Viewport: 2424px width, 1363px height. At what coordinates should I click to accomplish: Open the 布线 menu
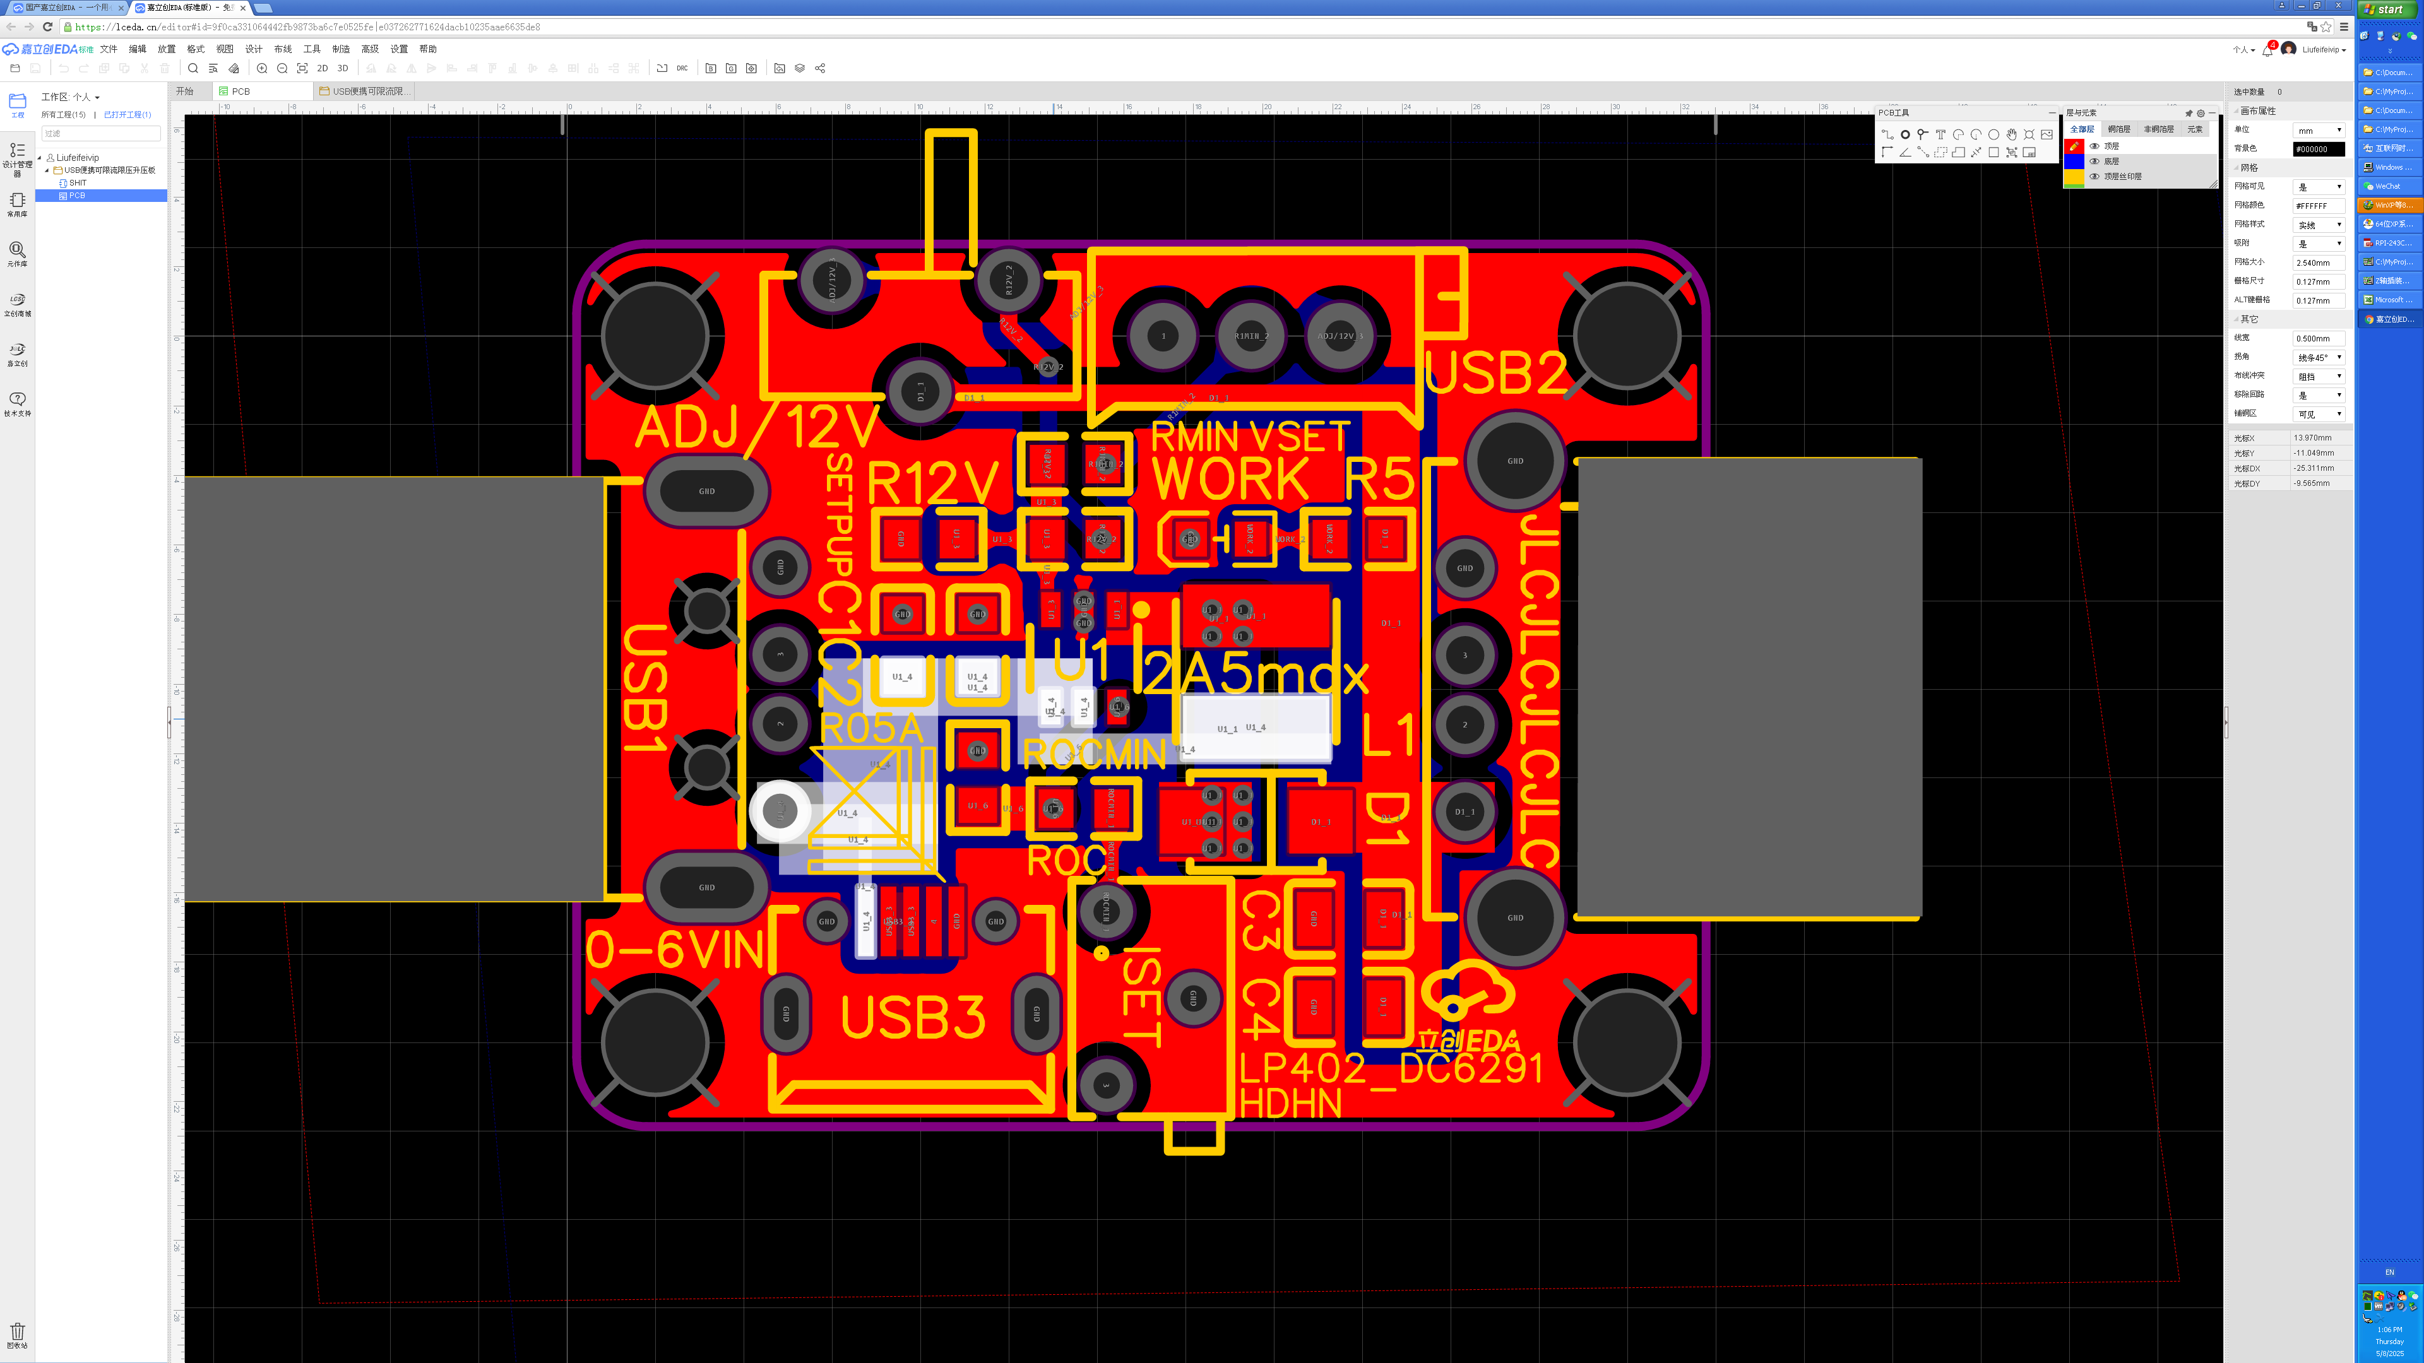click(283, 49)
